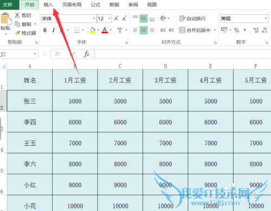
Task: Switch to the Page Layout (页面布局) tab
Action: 72,5
